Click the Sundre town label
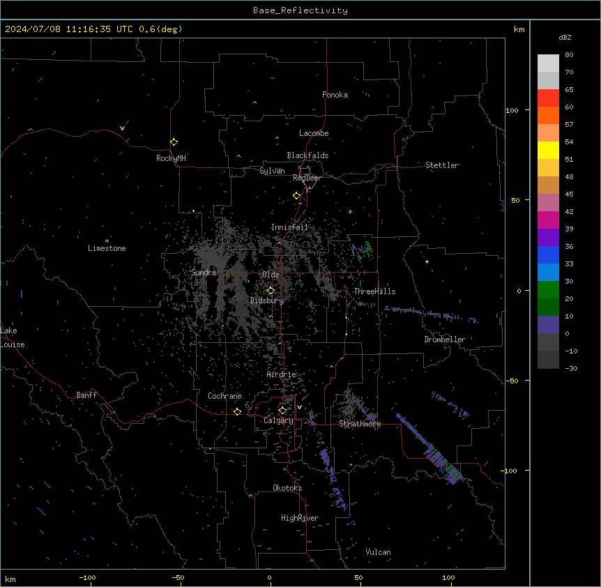Image resolution: width=601 pixels, height=587 pixels. tap(204, 273)
